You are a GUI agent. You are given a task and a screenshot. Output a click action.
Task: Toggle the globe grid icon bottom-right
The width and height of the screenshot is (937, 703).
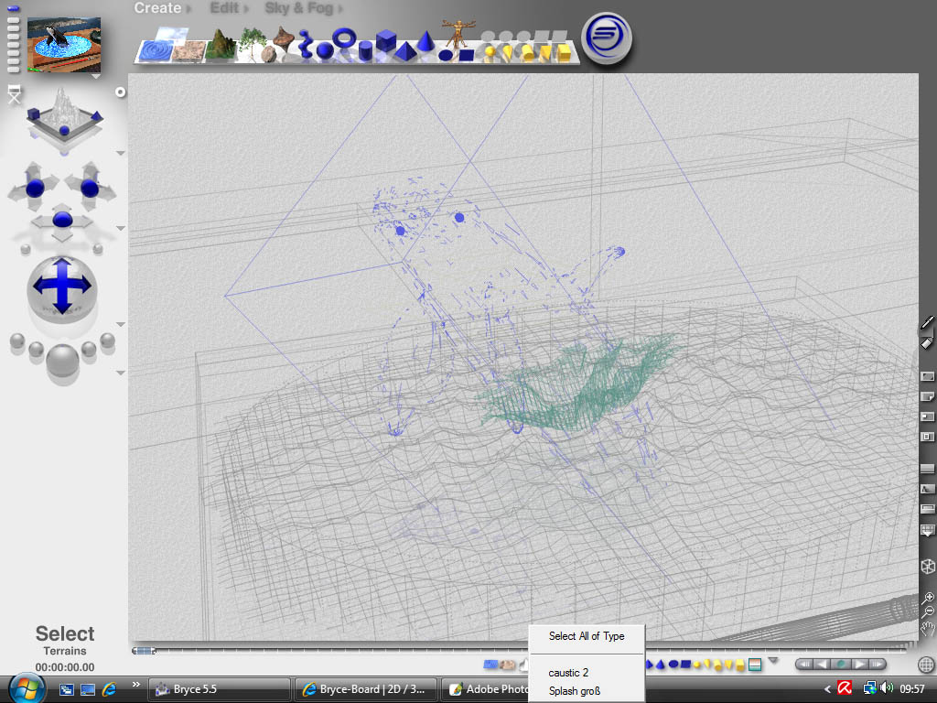coord(926,665)
